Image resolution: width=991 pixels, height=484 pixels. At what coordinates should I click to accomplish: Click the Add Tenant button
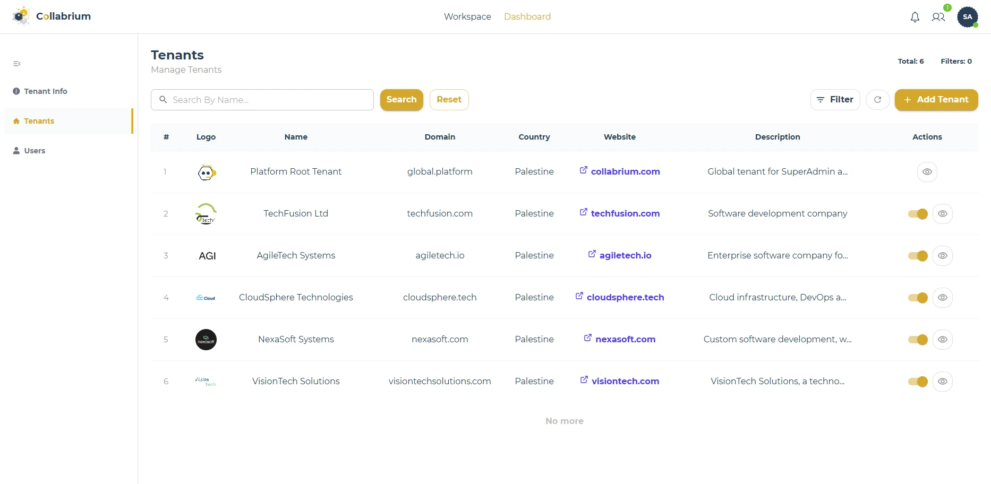(936, 100)
